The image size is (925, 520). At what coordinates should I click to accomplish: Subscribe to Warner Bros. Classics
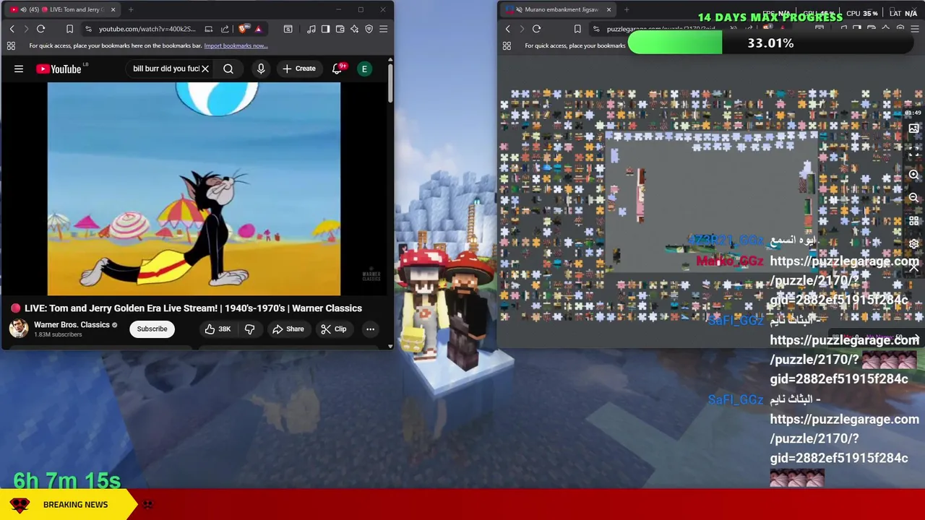tap(152, 329)
